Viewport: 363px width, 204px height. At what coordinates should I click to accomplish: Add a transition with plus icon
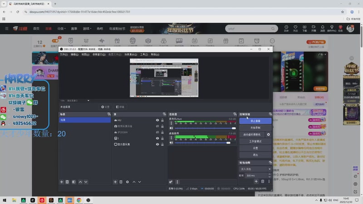256,181
